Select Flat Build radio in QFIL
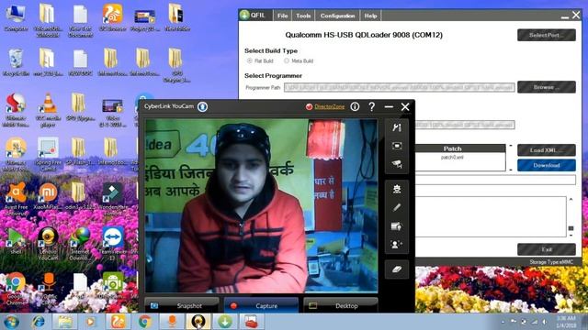The width and height of the screenshot is (588, 330). 249,60
